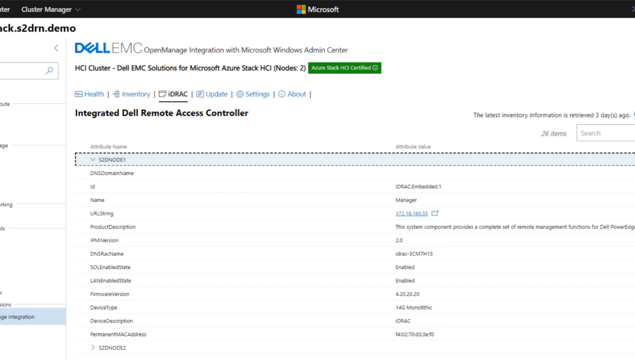Screen dimensions: 635x360
Task: Switch to the Update tab
Action: (x=212, y=94)
